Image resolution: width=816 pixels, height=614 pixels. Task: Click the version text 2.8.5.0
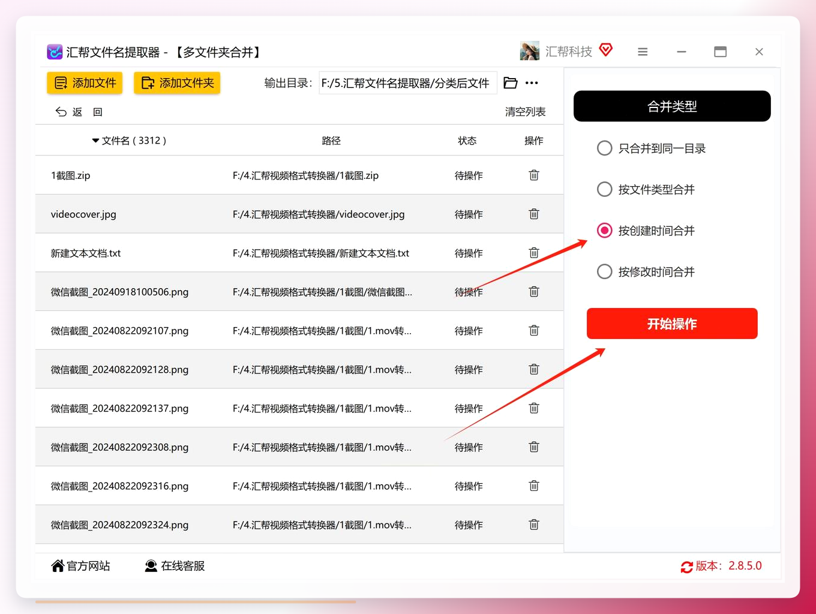[x=745, y=566]
